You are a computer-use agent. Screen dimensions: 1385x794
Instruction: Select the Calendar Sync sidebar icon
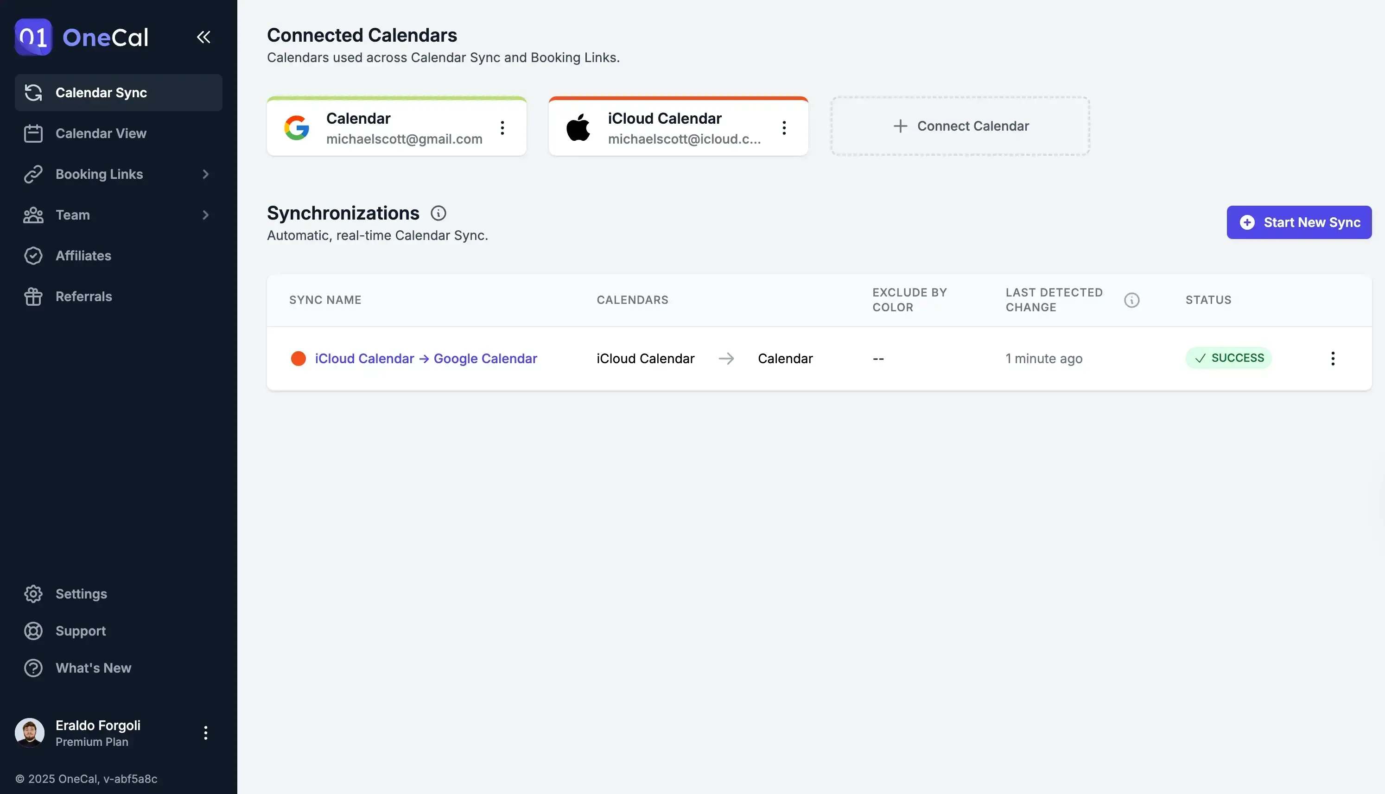point(33,92)
